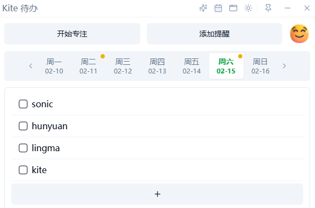315x208 pixels.
Task: Select the 周六 02-15 tab
Action: click(226, 66)
